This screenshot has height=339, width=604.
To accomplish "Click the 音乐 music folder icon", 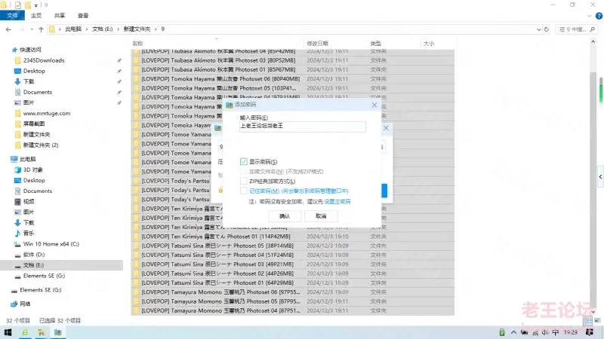I will point(17,234).
